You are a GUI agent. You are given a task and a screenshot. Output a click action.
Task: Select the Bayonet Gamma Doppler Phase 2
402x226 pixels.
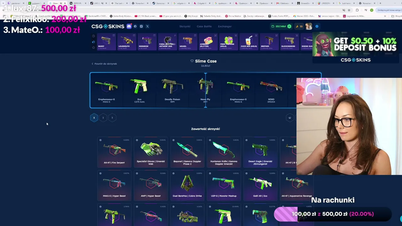pos(187,152)
